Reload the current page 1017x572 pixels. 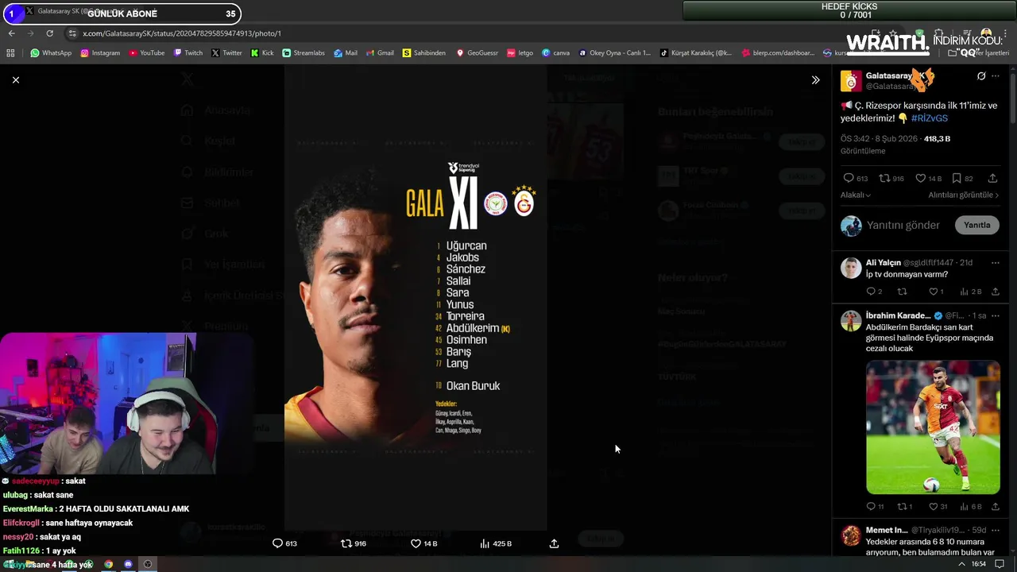tap(49, 33)
